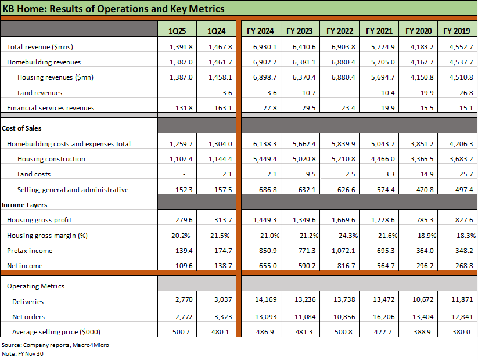Click FY 2024 net income value 655.0

coord(268,266)
